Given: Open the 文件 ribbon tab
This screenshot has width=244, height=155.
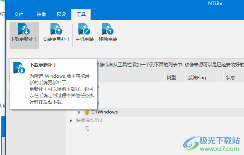Looking at the screenshot, I should point(19,14).
